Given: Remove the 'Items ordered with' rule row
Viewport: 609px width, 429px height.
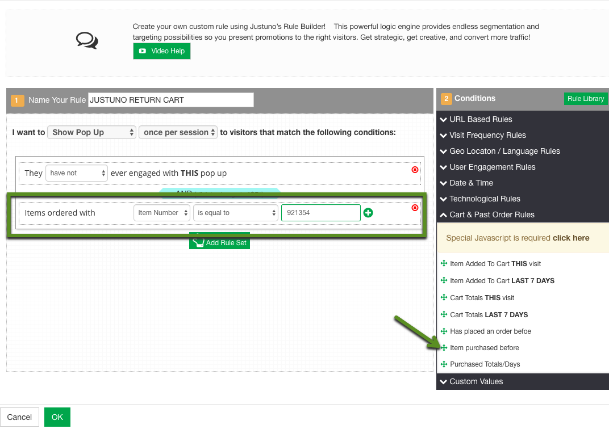Looking at the screenshot, I should point(415,208).
